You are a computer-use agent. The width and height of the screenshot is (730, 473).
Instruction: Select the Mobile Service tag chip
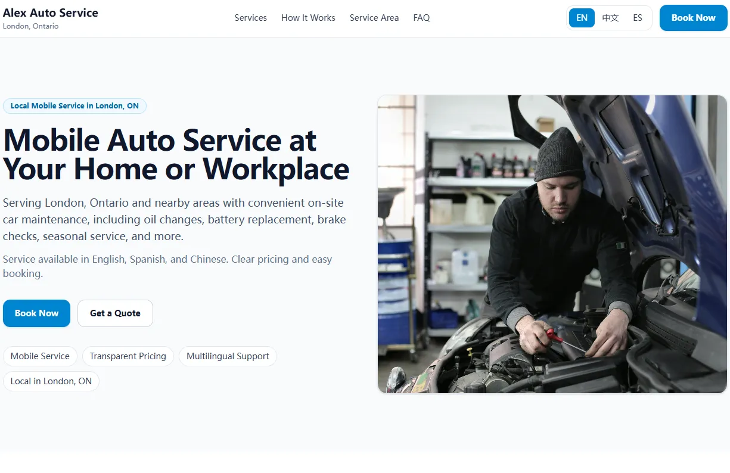40,356
